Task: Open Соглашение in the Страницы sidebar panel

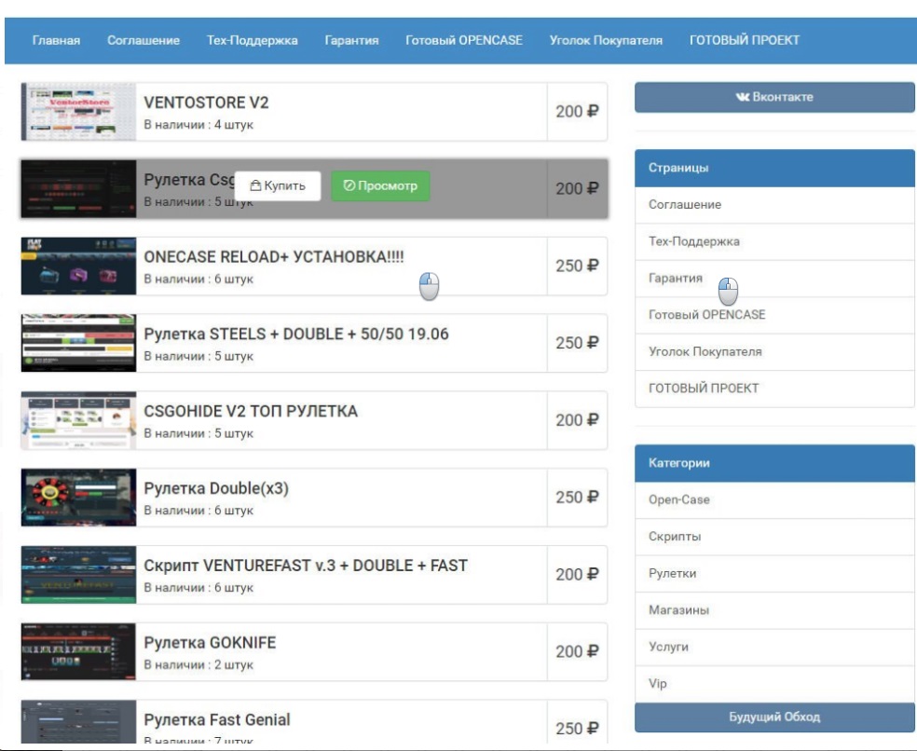Action: coord(685,205)
